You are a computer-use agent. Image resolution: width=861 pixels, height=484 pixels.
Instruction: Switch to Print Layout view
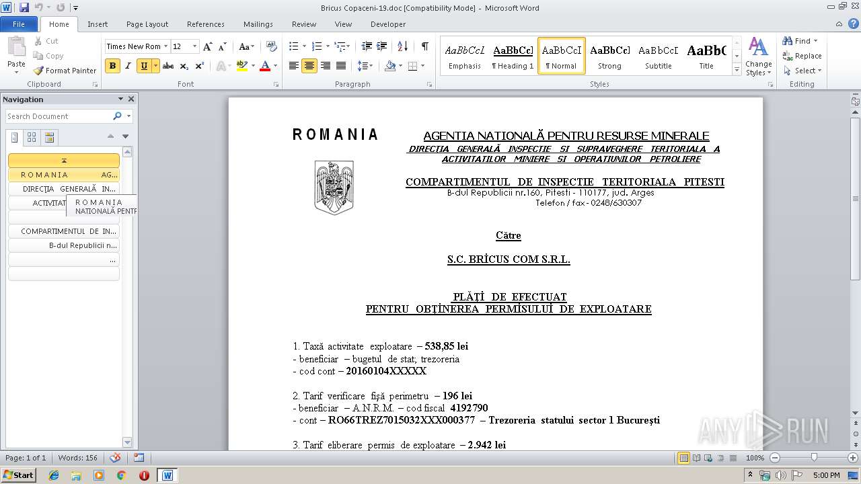click(x=684, y=458)
